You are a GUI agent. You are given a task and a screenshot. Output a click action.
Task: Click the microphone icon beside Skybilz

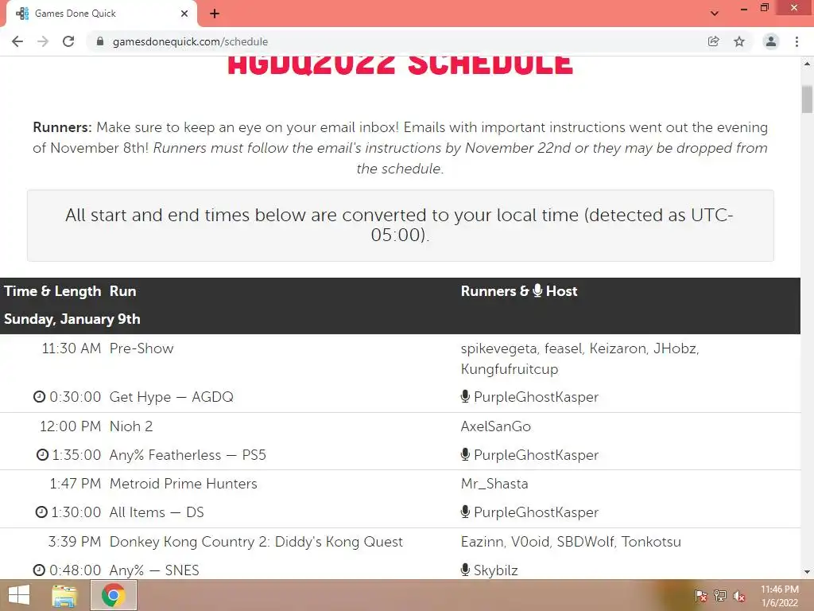pos(465,570)
